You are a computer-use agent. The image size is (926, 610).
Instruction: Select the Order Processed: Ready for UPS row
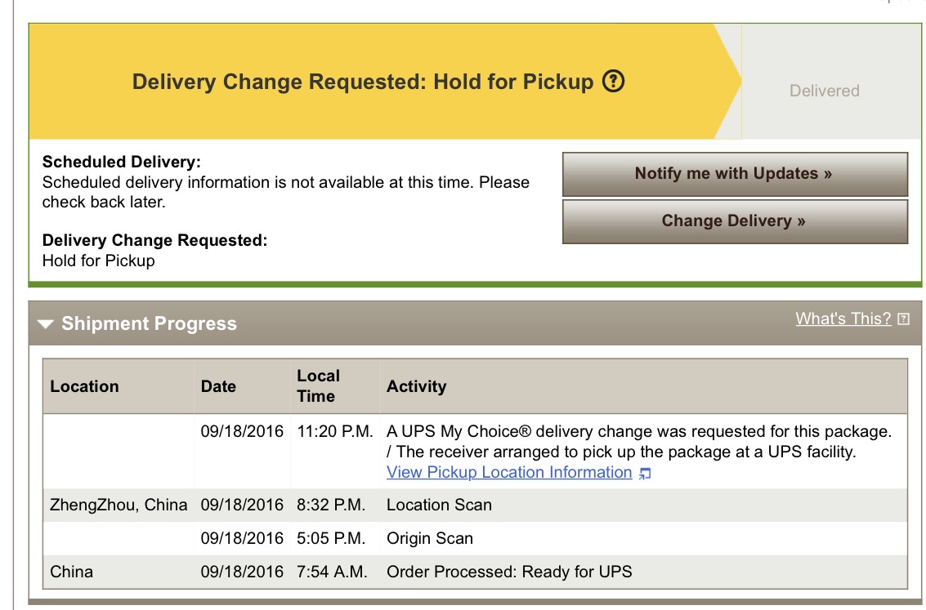(475, 572)
